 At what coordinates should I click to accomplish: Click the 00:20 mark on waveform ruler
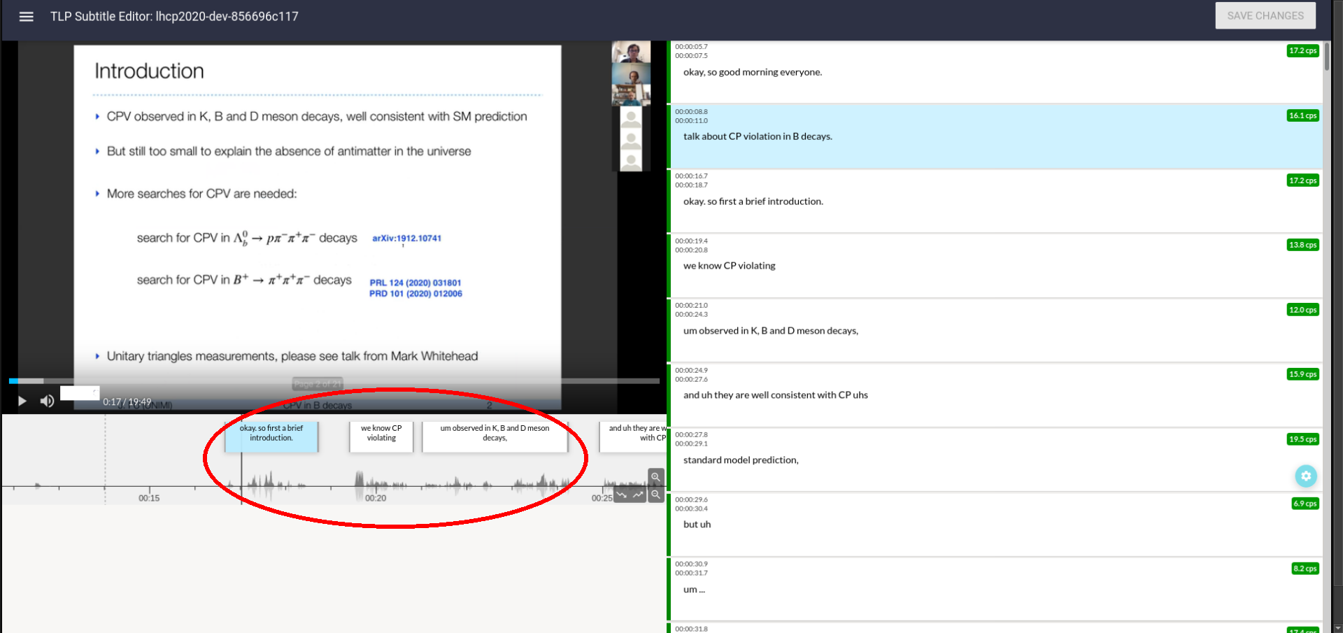point(376,498)
